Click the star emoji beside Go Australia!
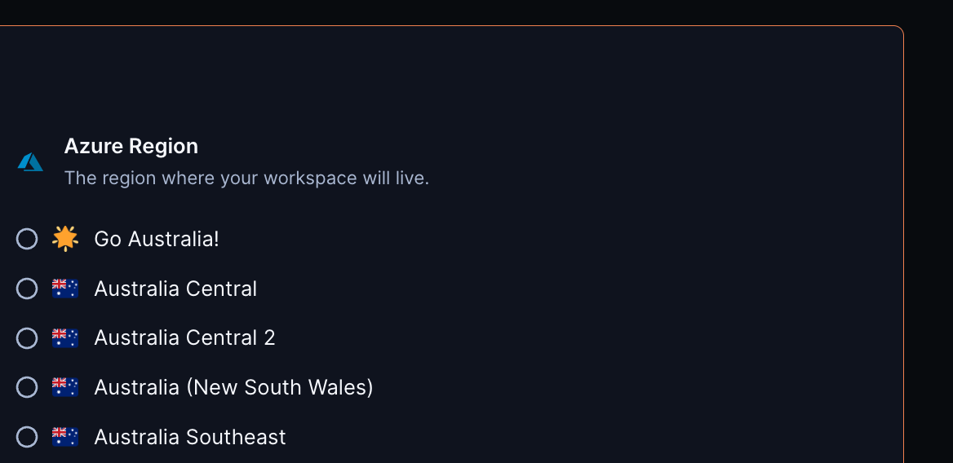953x463 pixels. 65,239
